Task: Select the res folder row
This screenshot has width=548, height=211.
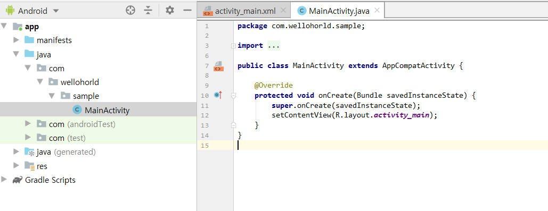Action: click(98, 166)
